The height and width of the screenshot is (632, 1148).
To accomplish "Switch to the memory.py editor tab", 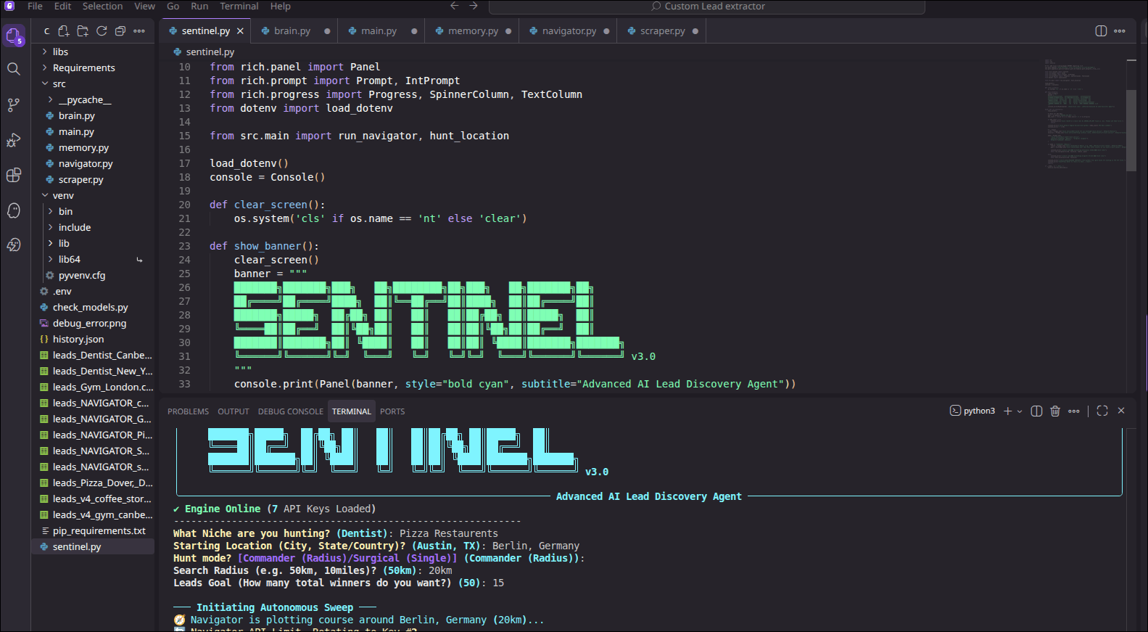I will pos(473,31).
